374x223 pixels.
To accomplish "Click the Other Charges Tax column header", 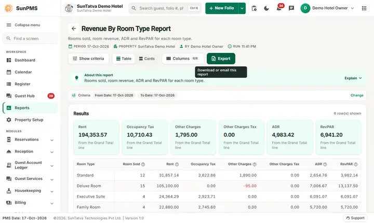I will [284, 164].
